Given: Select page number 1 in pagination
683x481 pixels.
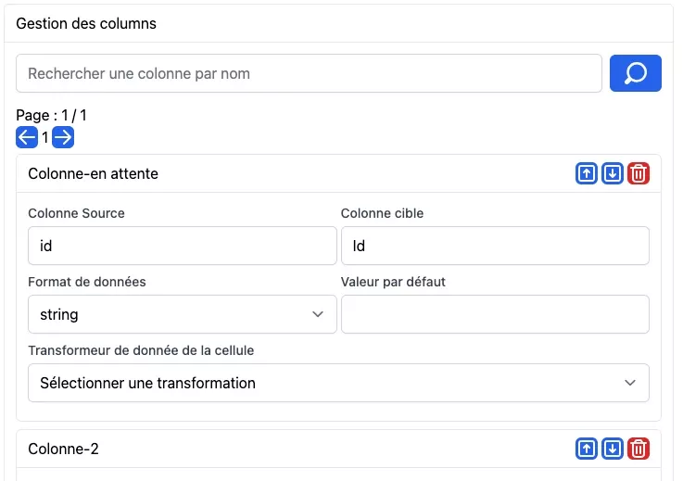Looking at the screenshot, I should 44,137.
